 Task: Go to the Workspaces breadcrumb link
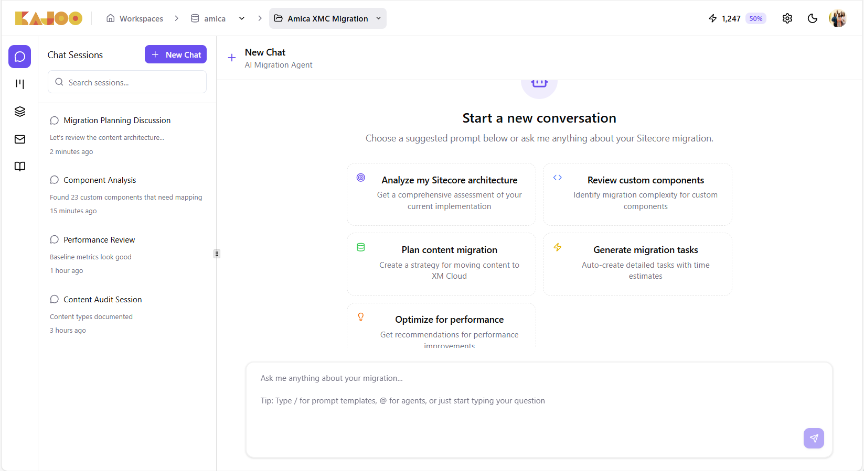[x=135, y=18]
